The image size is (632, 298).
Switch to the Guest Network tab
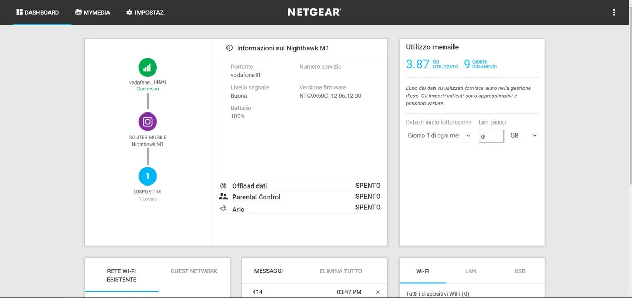[x=194, y=271]
